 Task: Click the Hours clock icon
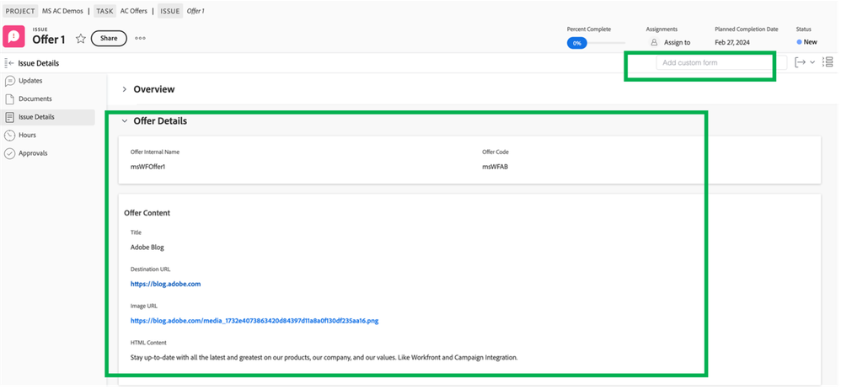(10, 135)
